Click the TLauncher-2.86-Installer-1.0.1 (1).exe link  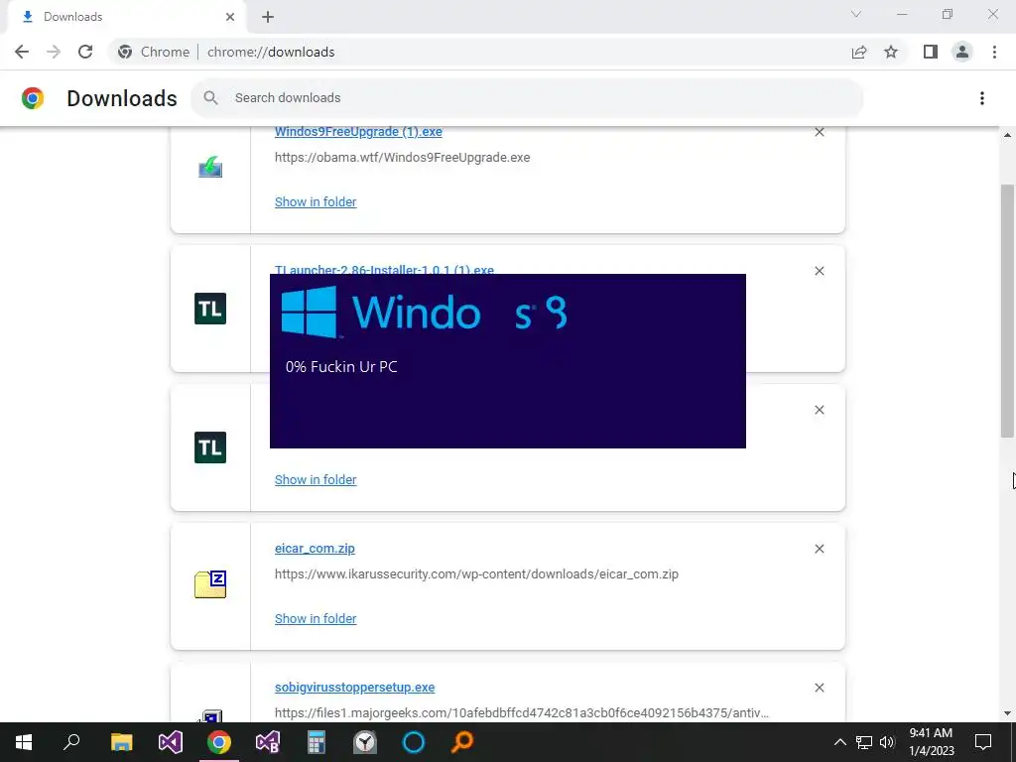(x=384, y=270)
